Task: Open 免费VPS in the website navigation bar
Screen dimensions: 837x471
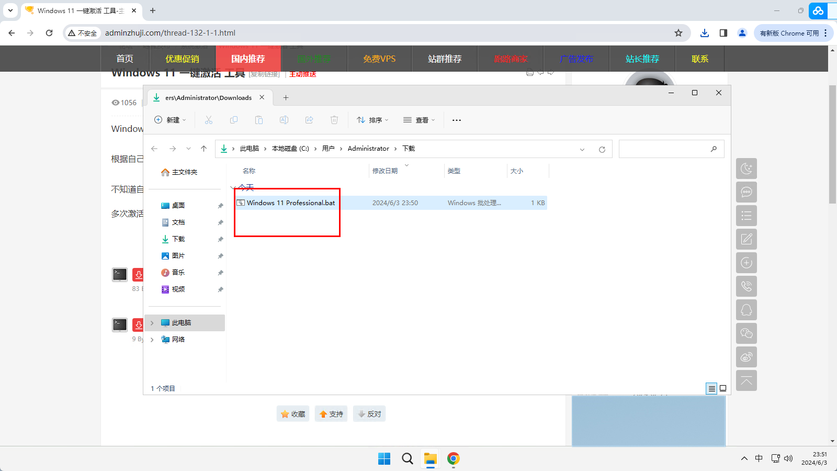Action: (379, 59)
